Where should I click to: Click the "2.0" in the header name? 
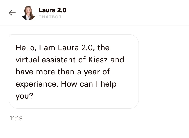point(61,10)
